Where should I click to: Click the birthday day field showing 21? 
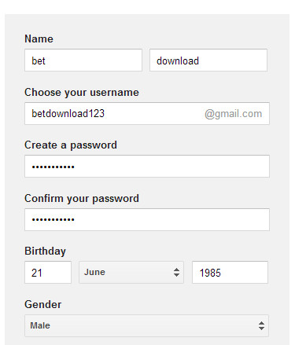pos(48,272)
